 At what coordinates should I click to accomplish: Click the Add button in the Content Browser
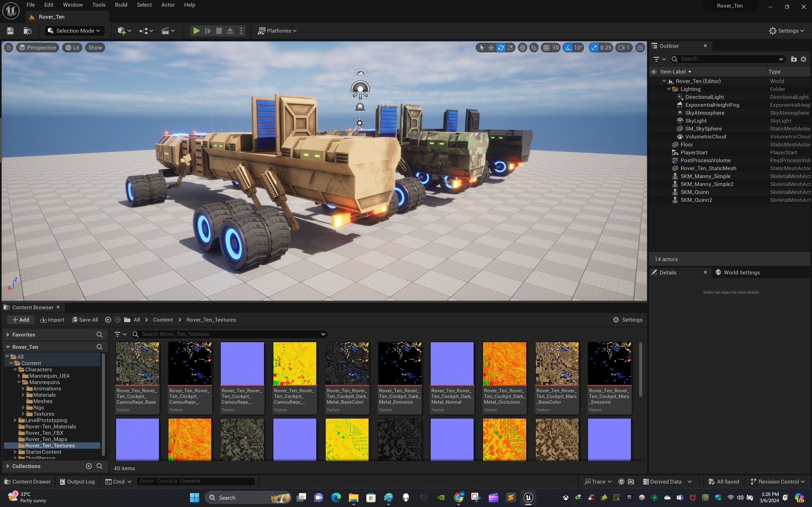coord(21,320)
